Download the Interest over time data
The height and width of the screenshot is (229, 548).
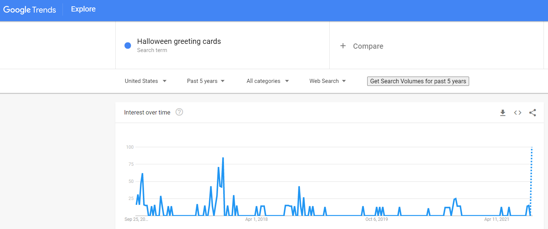(503, 113)
